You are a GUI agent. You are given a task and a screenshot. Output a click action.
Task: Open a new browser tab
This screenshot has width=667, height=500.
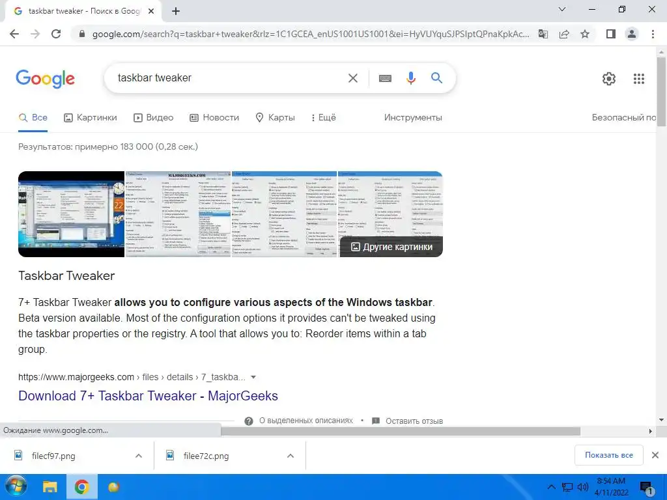point(176,12)
